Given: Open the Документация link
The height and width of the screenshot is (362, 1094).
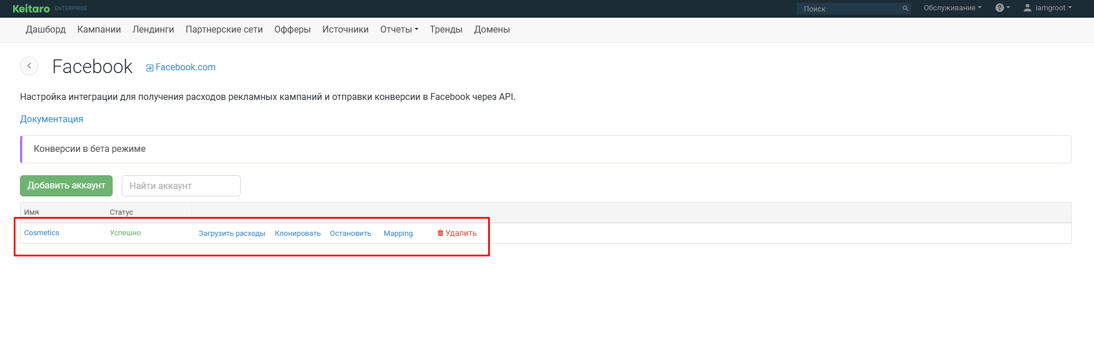Looking at the screenshot, I should point(51,119).
